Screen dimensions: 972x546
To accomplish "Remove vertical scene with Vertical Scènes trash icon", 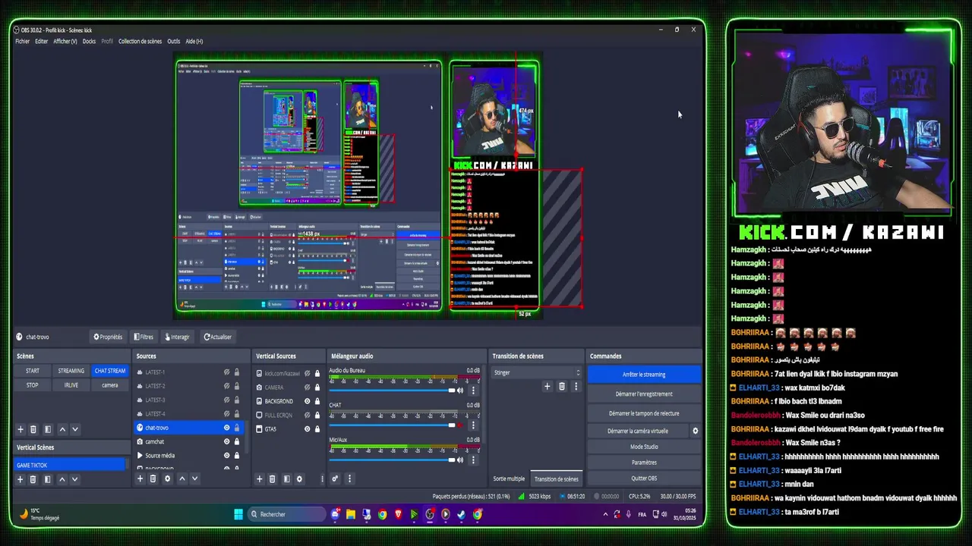I will tap(33, 479).
